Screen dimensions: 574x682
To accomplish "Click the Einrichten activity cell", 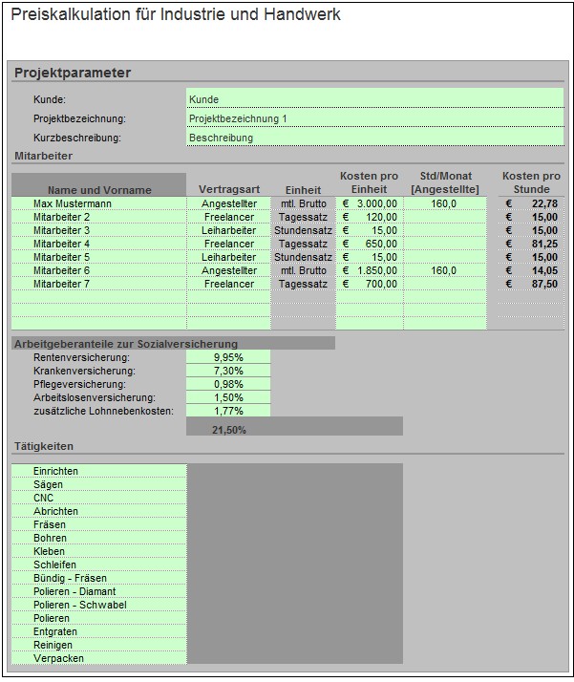I will (98, 471).
